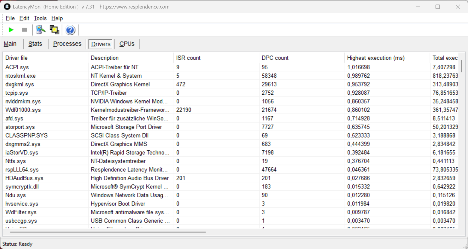Select the dxgkrnl.sys driver row

pyautogui.click(x=20, y=84)
